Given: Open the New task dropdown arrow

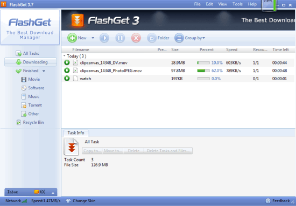Looking at the screenshot, I should pos(93,38).
